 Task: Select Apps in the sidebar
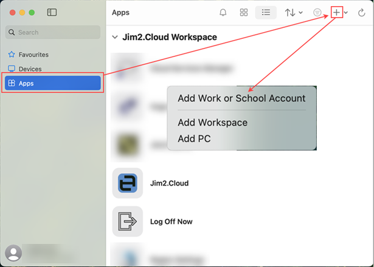pyautogui.click(x=53, y=83)
